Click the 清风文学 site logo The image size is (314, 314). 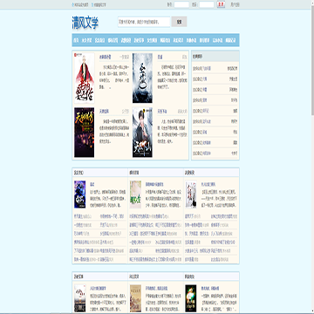[85, 23]
